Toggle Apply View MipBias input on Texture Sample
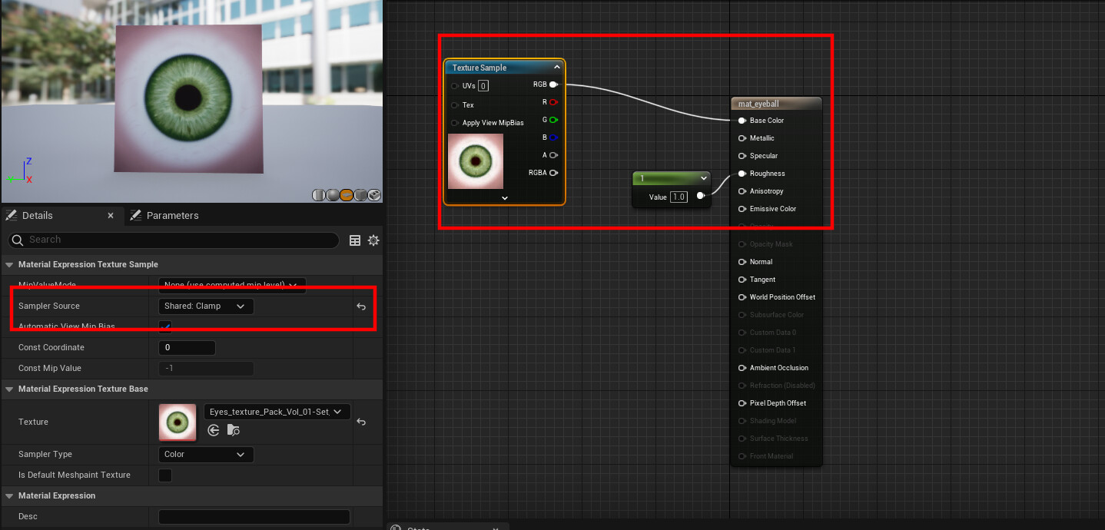 coord(455,122)
